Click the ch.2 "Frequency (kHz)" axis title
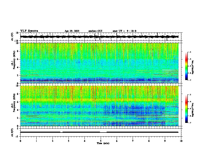Viewport: 204px width, 158px height. [x=14, y=103]
